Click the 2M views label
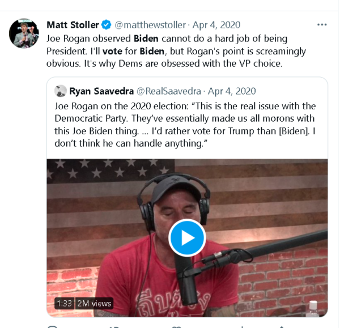 coord(94,304)
